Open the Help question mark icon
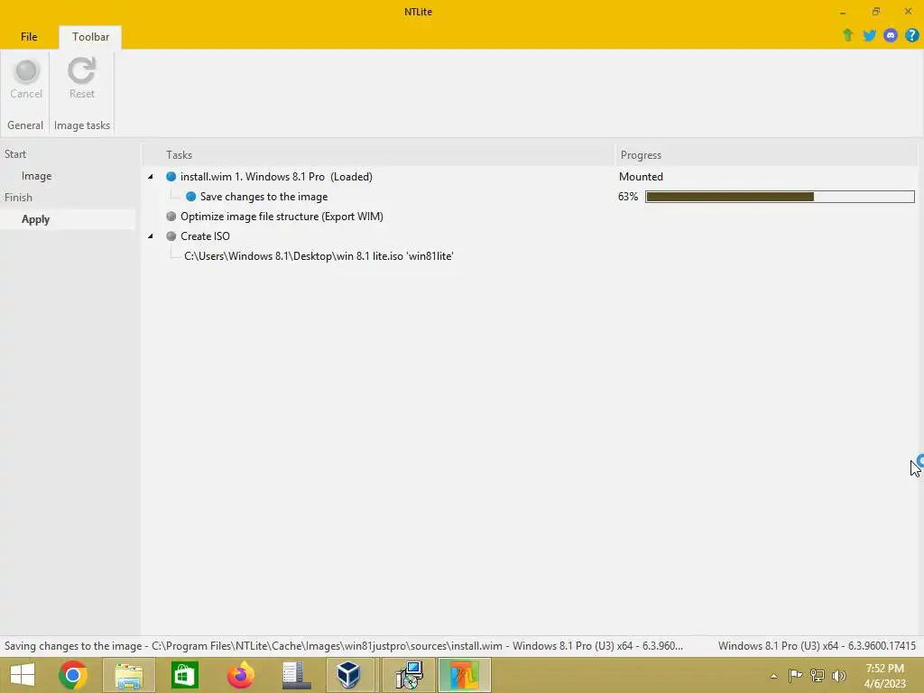 (911, 35)
